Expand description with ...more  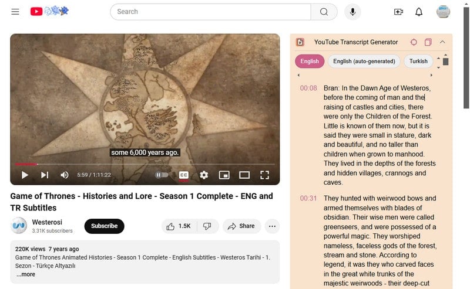coord(26,274)
